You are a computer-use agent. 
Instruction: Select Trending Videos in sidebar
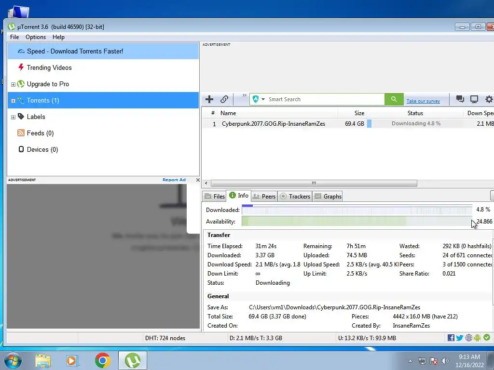point(103,67)
